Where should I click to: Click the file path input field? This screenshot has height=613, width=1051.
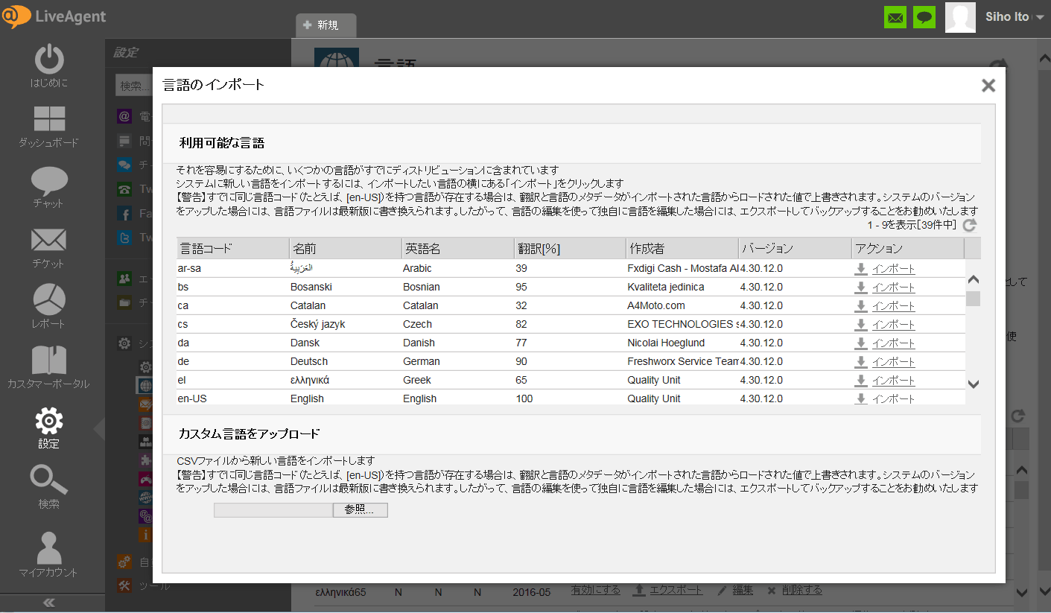[x=273, y=510]
